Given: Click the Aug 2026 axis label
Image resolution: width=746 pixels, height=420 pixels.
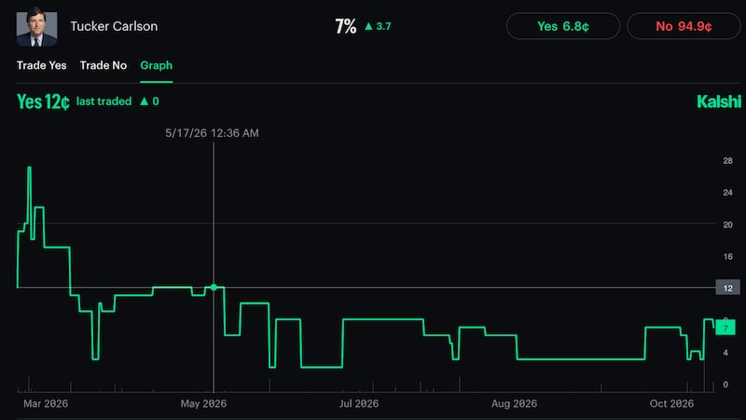Looking at the screenshot, I should 515,404.
